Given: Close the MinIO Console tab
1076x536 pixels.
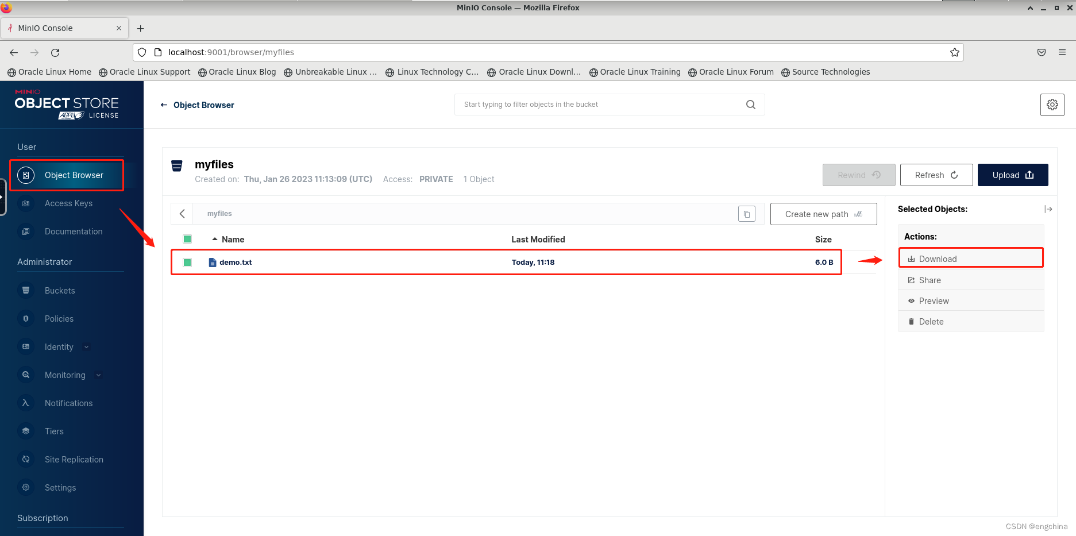Looking at the screenshot, I should click(x=119, y=28).
